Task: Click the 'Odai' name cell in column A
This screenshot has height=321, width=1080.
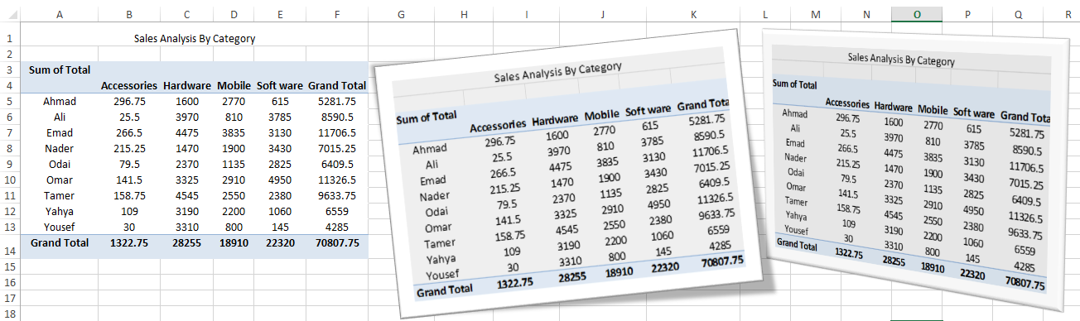Action: (59, 164)
